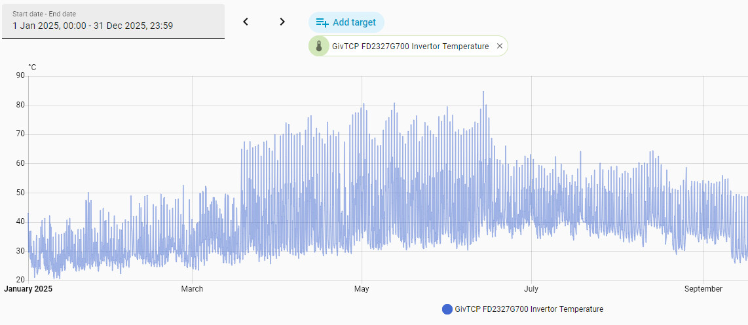Click the highest temperature peak in the chart
The width and height of the screenshot is (748, 325).
pyautogui.click(x=483, y=92)
